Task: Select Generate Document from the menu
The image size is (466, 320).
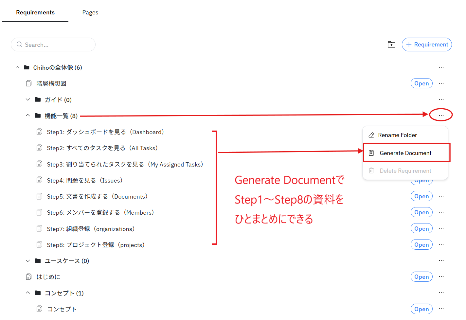Action: pos(405,153)
